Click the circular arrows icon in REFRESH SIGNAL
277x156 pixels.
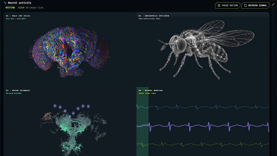point(245,6)
